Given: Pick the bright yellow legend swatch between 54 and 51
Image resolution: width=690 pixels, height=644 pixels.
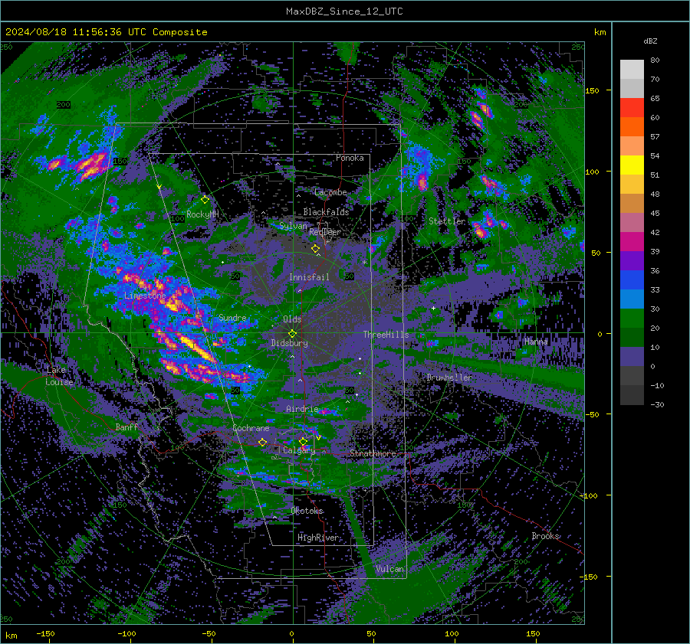Looking at the screenshot, I should 632,165.
